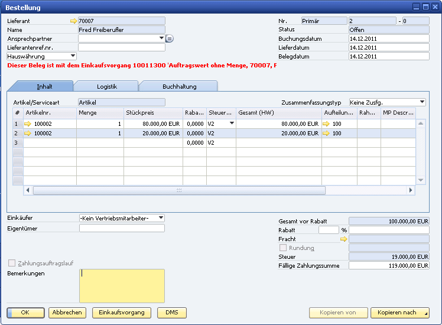The height and width of the screenshot is (325, 442).
Task: Click the Einkaufsvorgang button
Action: pyautogui.click(x=122, y=313)
